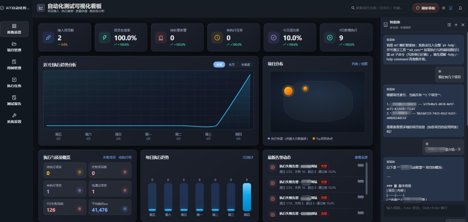Close the 智能体 side panel
This screenshot has width=468, height=222.
point(463,25)
